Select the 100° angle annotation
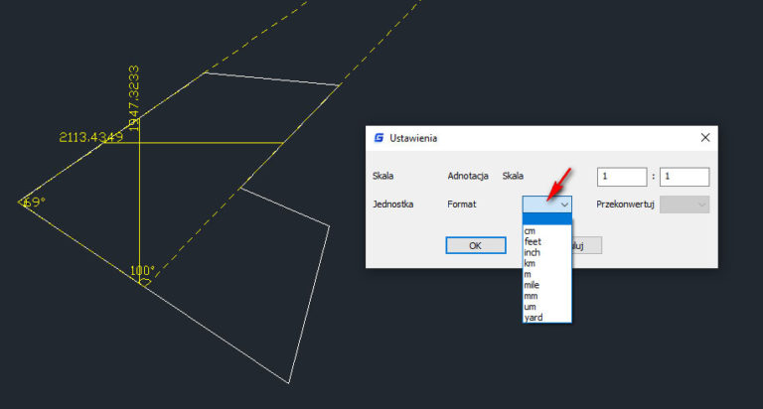 point(142,270)
